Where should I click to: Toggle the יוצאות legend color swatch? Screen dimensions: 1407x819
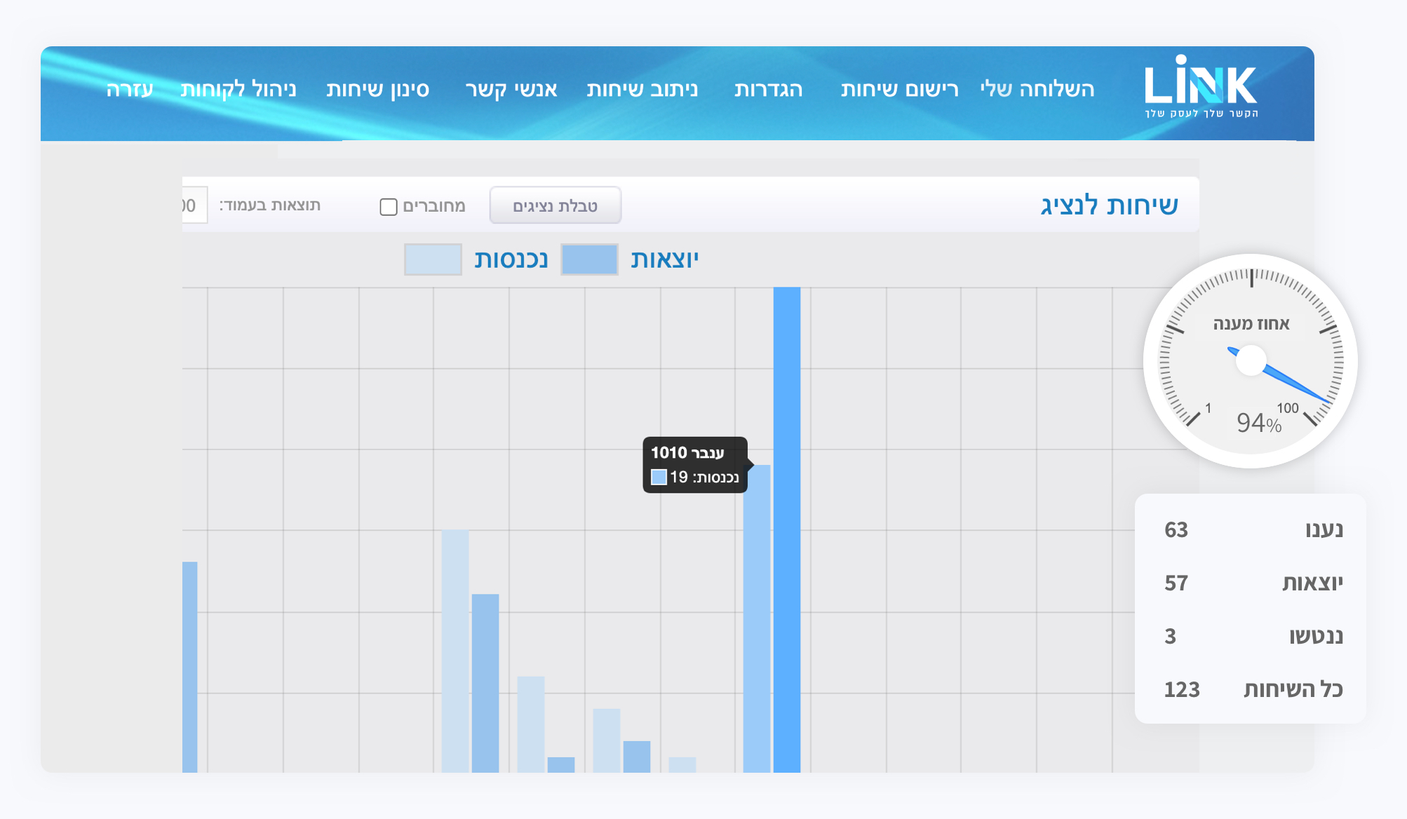(589, 259)
